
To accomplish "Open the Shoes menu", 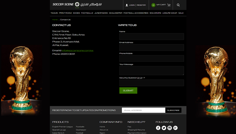I will coord(76,13).
